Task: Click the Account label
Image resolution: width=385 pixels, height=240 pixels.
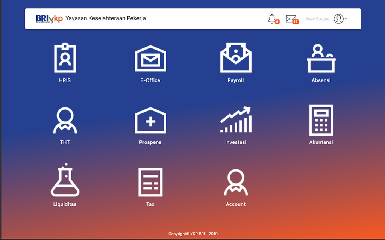Action: coord(236,204)
